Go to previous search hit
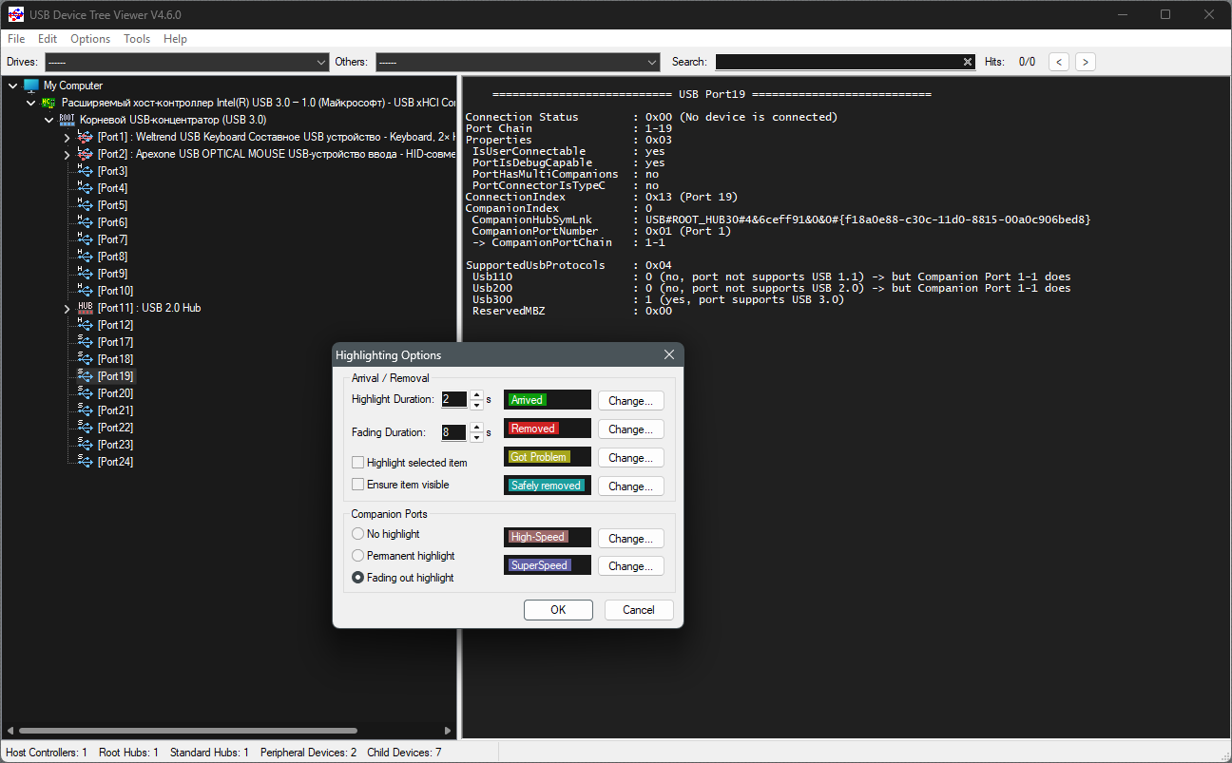Screen dimensions: 1232x763 pyautogui.click(x=1059, y=62)
